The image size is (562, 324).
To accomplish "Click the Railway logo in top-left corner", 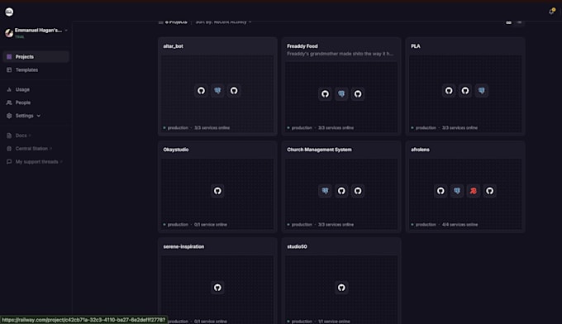I will tap(9, 12).
